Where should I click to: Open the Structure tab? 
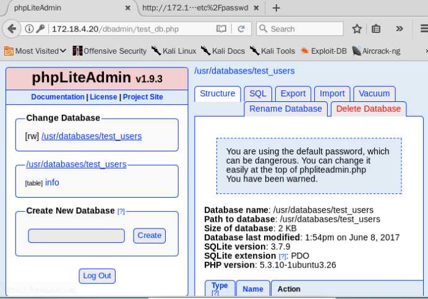tap(218, 93)
